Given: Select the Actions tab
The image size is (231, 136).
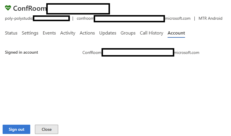Looking at the screenshot, I should point(87,33).
